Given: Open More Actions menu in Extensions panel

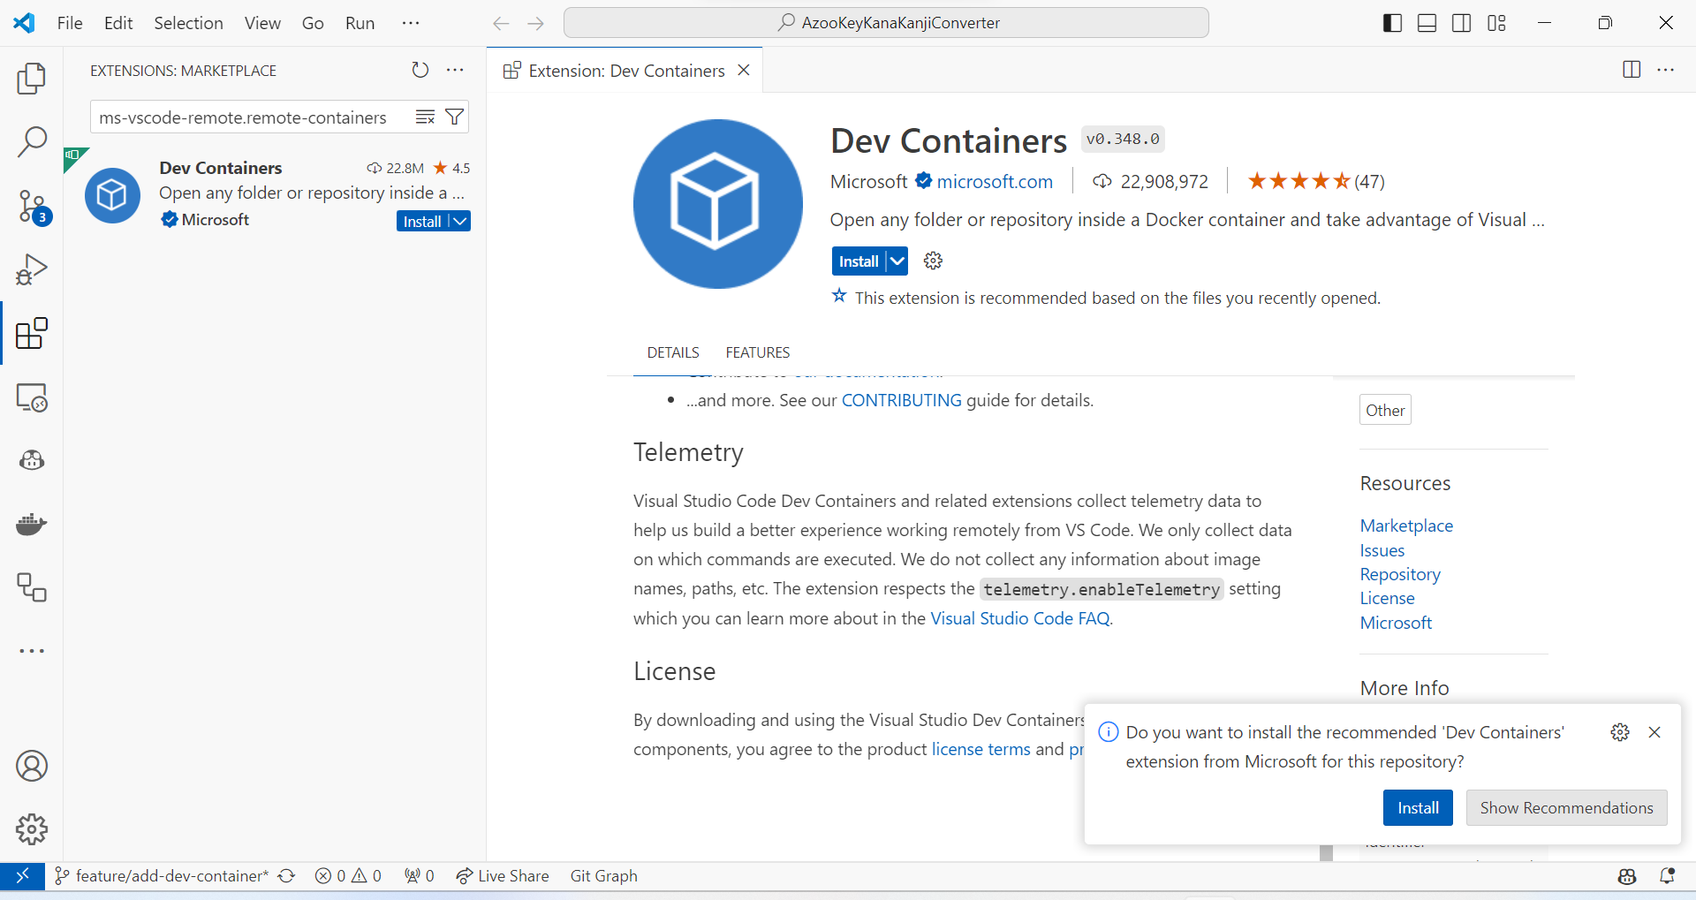Looking at the screenshot, I should tap(456, 70).
